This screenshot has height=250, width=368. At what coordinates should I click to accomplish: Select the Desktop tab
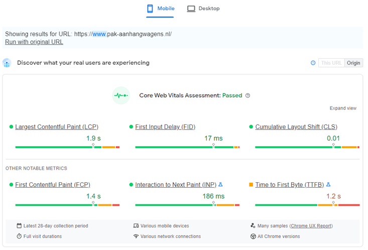tap(203, 9)
